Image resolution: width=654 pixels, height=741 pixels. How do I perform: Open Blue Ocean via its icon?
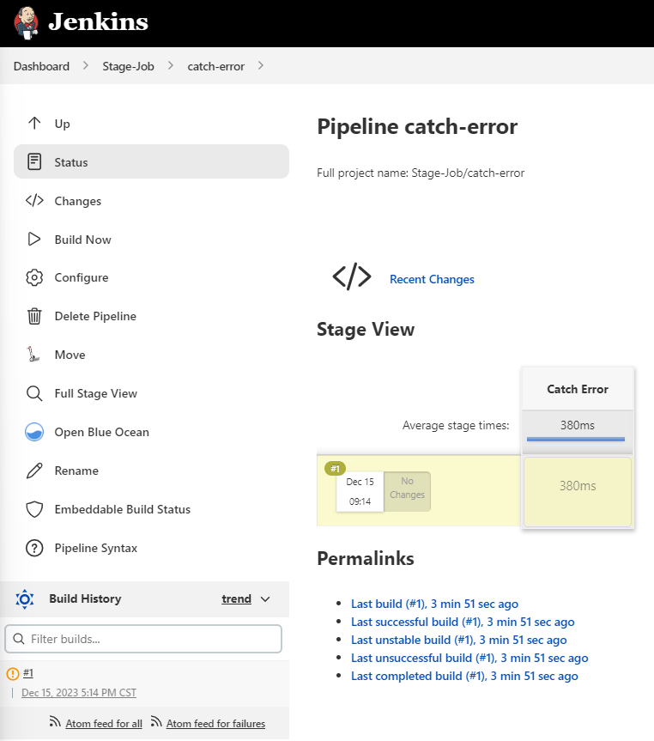34,432
